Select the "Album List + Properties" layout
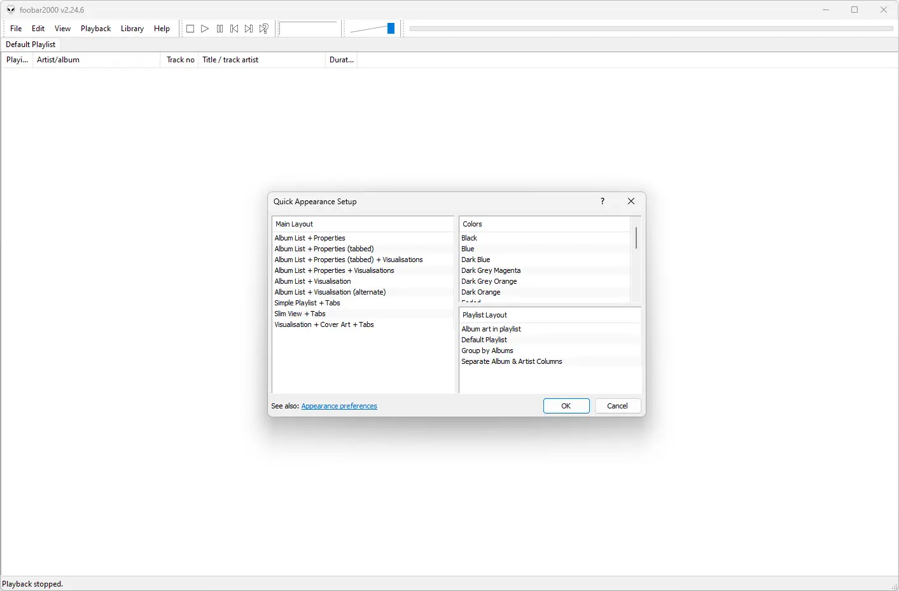This screenshot has width=899, height=591. pyautogui.click(x=363, y=238)
